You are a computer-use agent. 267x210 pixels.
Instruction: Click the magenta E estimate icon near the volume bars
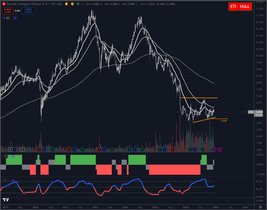pos(219,149)
